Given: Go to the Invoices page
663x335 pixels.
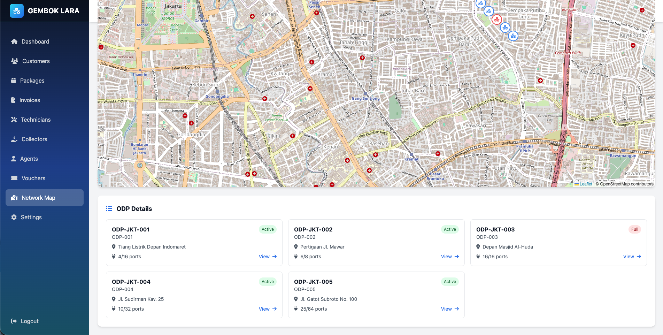Looking at the screenshot, I should tap(30, 100).
